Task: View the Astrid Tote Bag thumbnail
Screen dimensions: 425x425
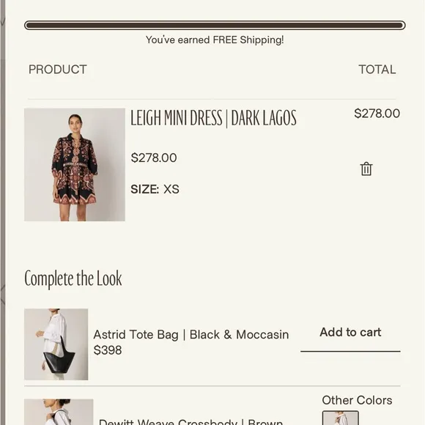Action: tap(56, 344)
